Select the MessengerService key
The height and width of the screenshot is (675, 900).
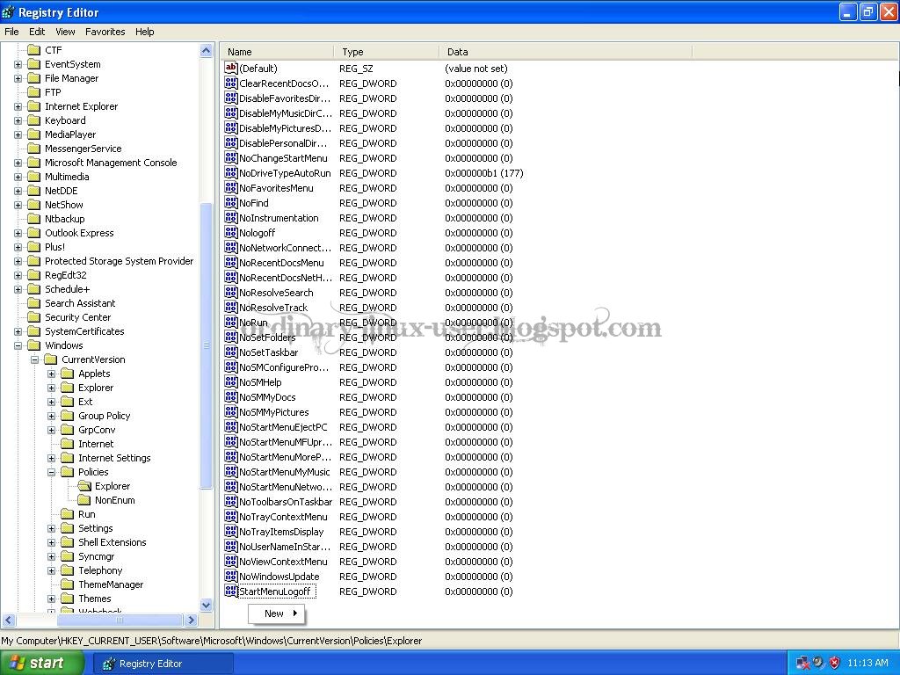pos(83,149)
